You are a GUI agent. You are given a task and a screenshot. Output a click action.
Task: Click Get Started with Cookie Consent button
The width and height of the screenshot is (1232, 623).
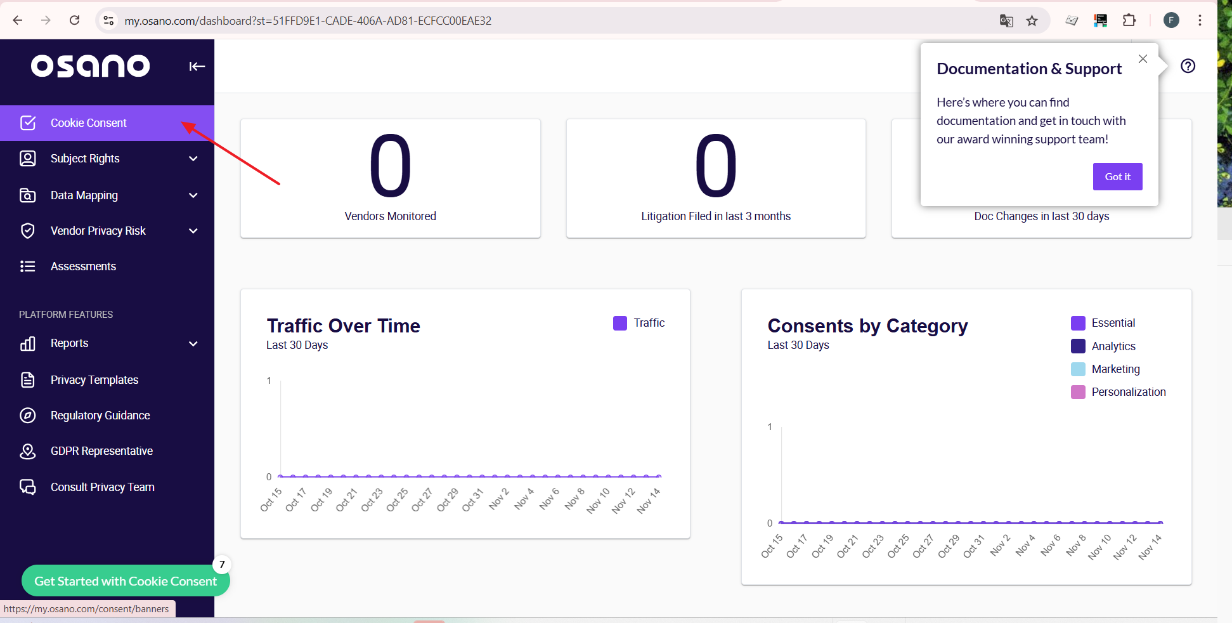[126, 581]
